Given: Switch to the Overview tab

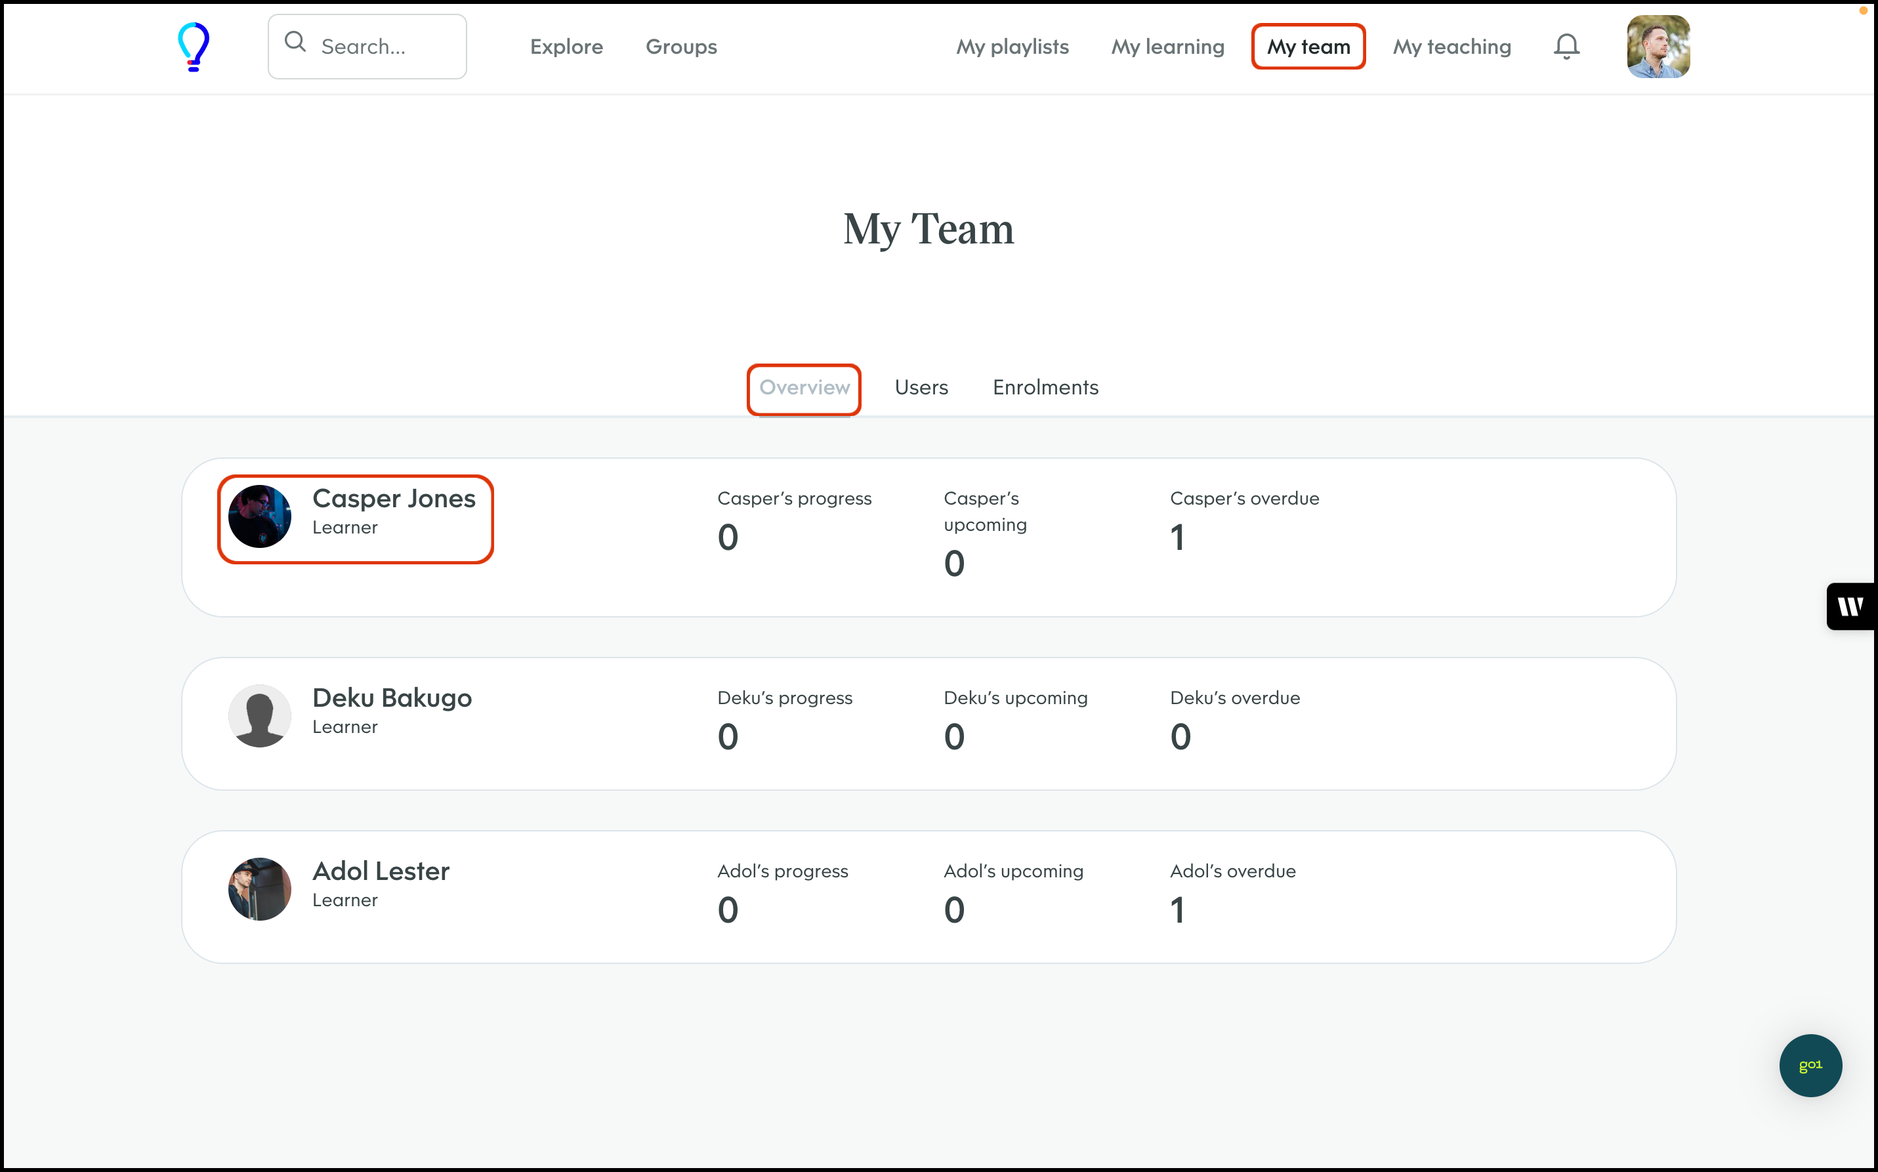Looking at the screenshot, I should 804,388.
